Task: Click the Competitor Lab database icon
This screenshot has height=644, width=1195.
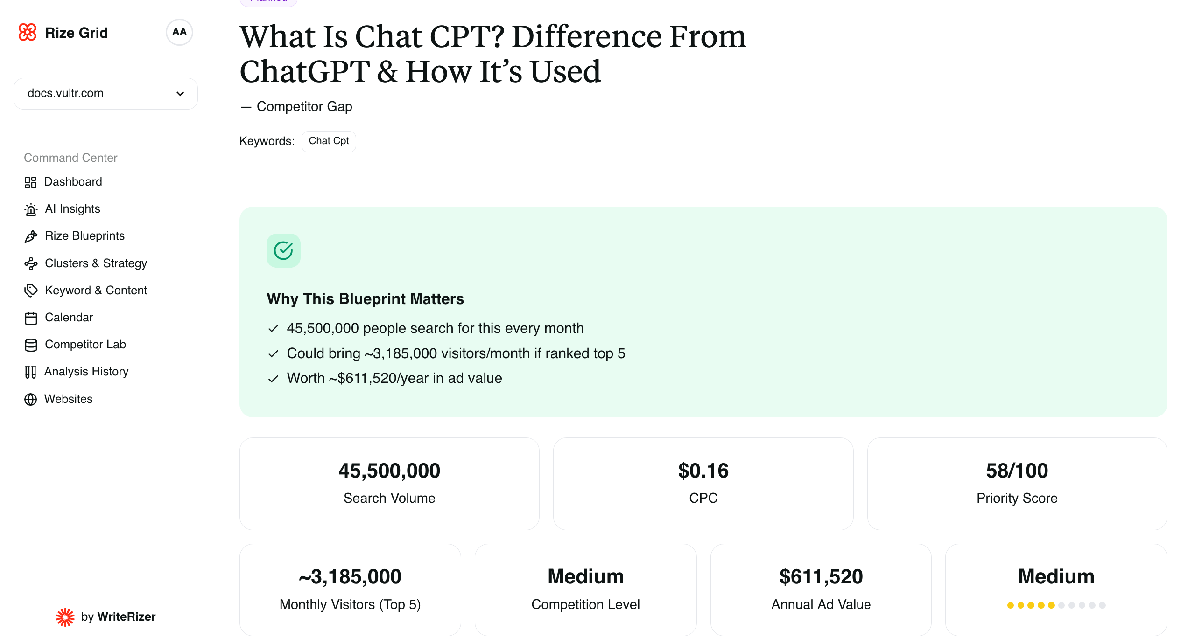Action: click(31, 345)
